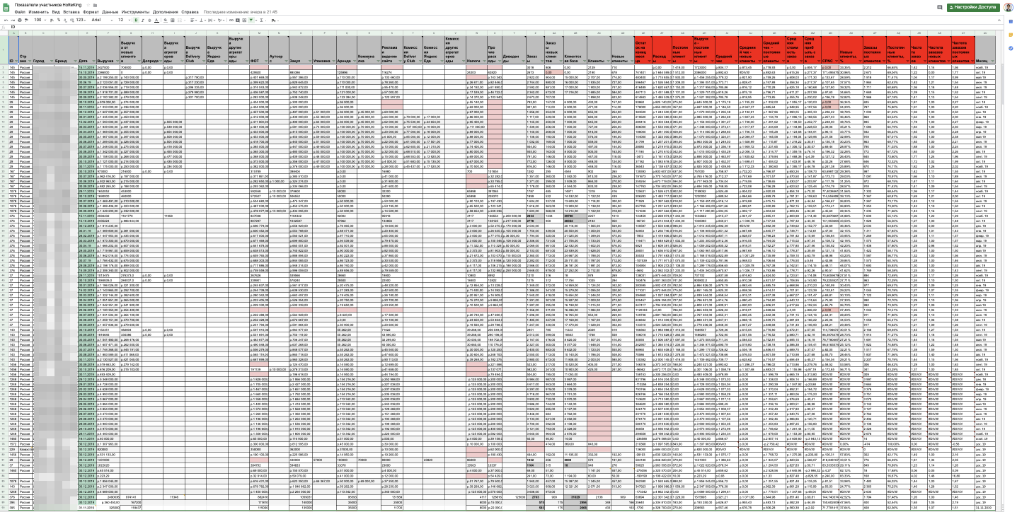
Task: Insert a comment
Action: 238,20
